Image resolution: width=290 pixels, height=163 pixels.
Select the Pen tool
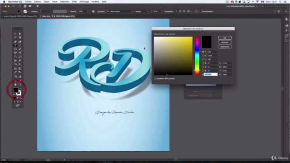(x=15, y=42)
